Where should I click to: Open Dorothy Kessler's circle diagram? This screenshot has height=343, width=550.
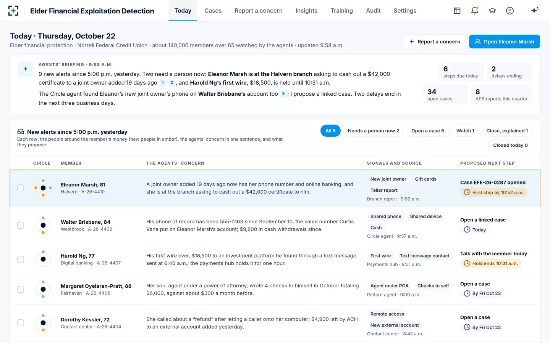point(43,323)
